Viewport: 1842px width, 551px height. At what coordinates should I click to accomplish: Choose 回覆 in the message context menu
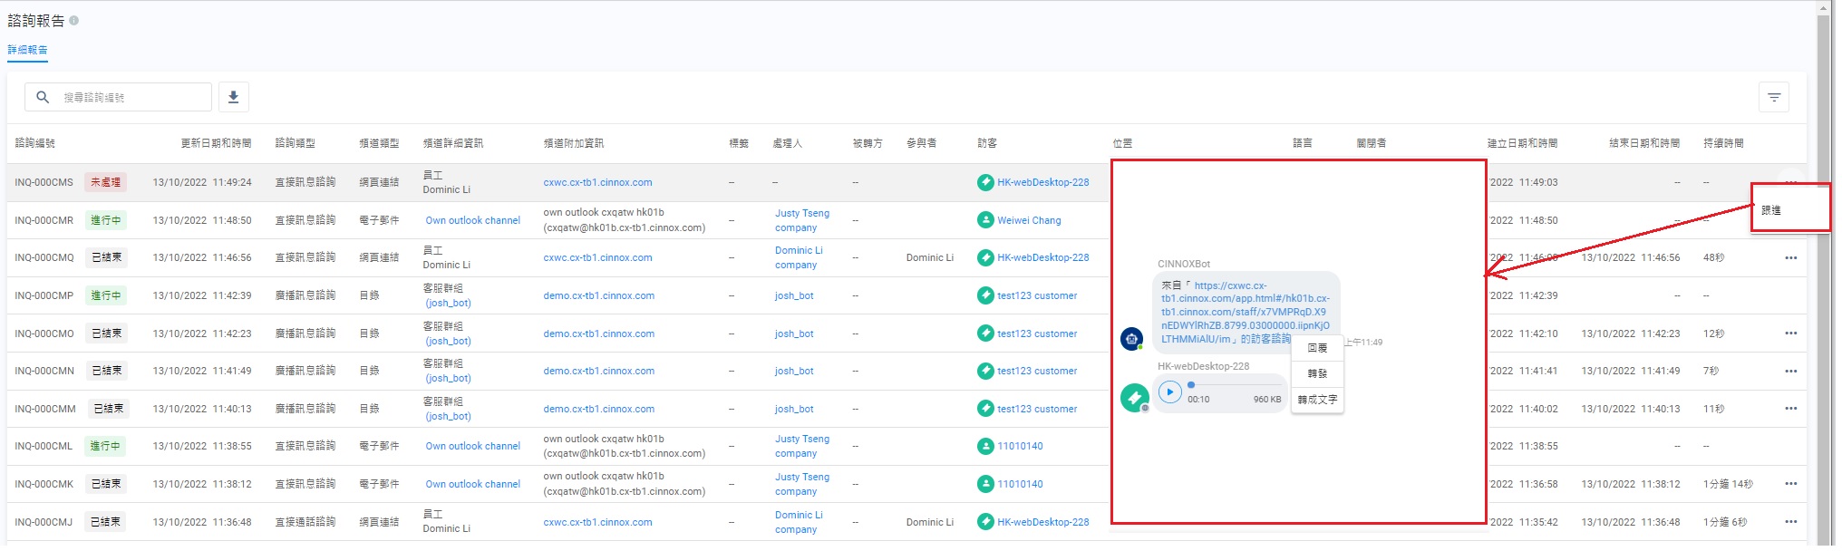[x=1317, y=348]
